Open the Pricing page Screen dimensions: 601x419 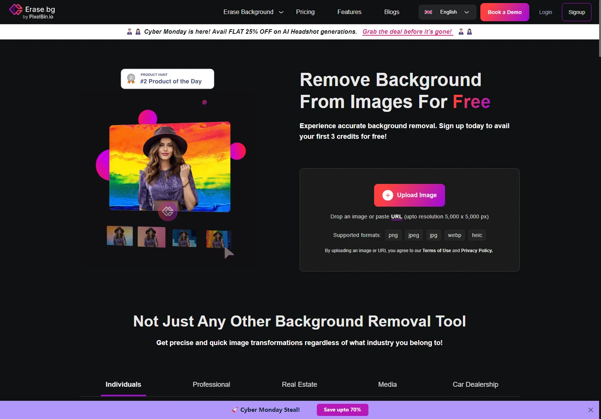(x=305, y=12)
